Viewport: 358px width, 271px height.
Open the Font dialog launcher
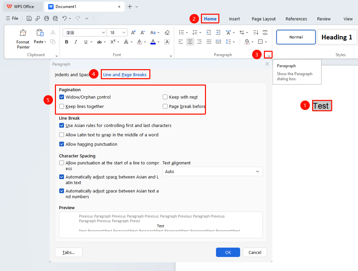point(170,56)
